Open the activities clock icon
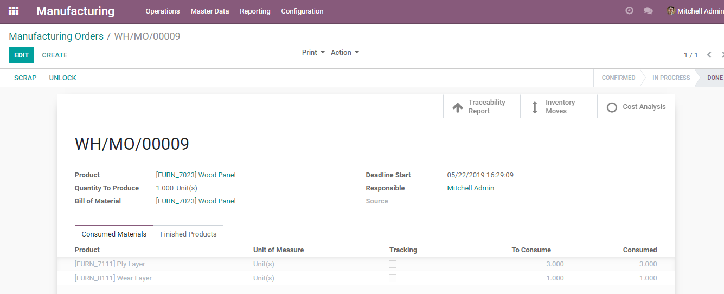The image size is (724, 294). pos(629,11)
